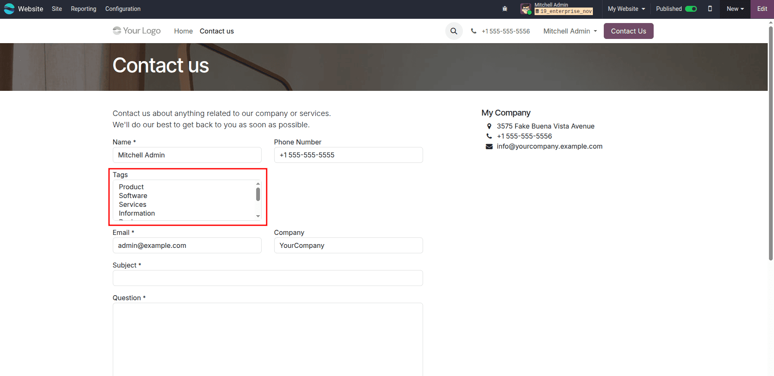Click the Name input field
The image size is (774, 376).
[187, 155]
